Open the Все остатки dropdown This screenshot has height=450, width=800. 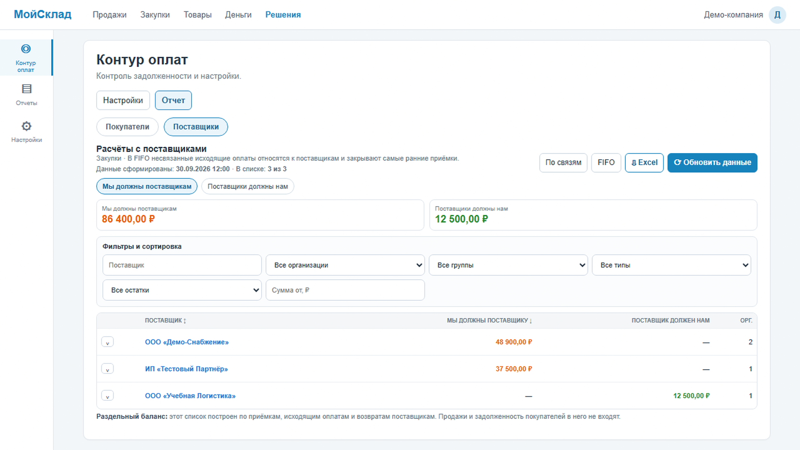coord(182,290)
